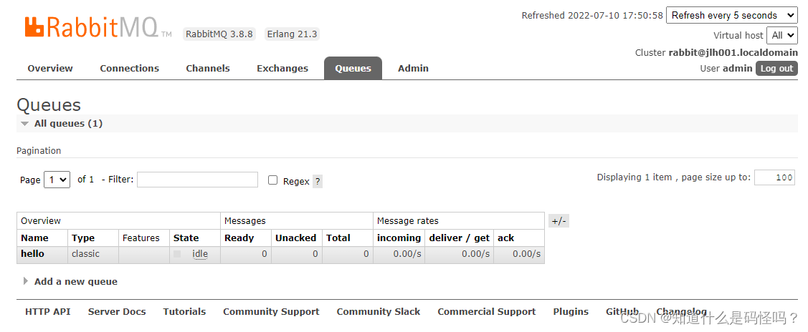Viewport: 808px width, 332px height.
Task: Click the Queues page heading
Action: point(49,105)
